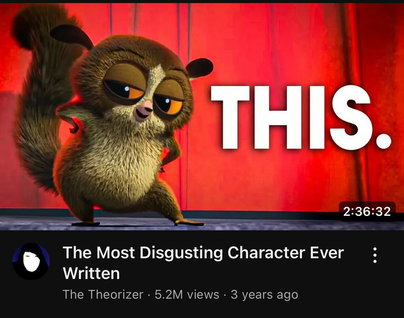Click the lemur's pink nose
The height and width of the screenshot is (318, 404).
147,106
